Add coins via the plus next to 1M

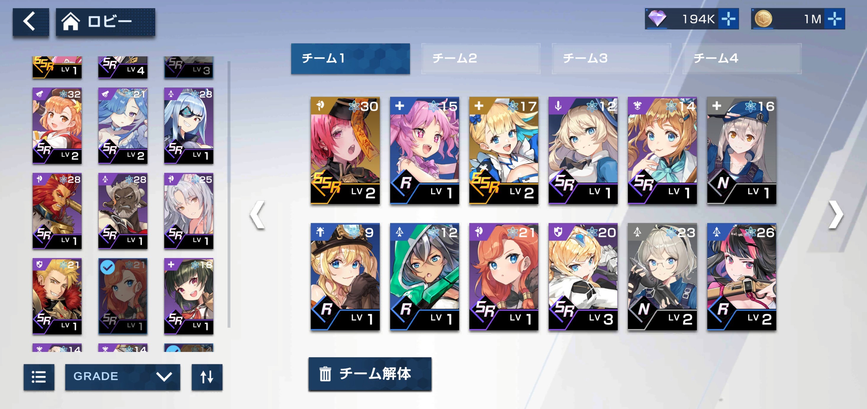834,19
